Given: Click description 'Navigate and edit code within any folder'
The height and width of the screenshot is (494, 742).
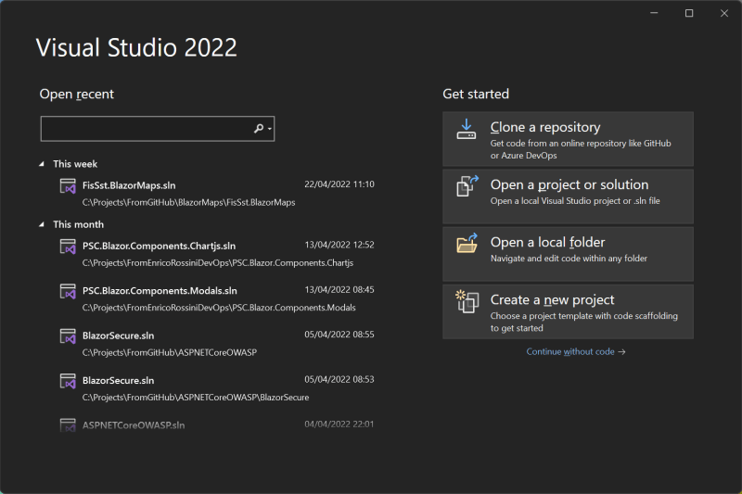Looking at the screenshot, I should click(569, 259).
